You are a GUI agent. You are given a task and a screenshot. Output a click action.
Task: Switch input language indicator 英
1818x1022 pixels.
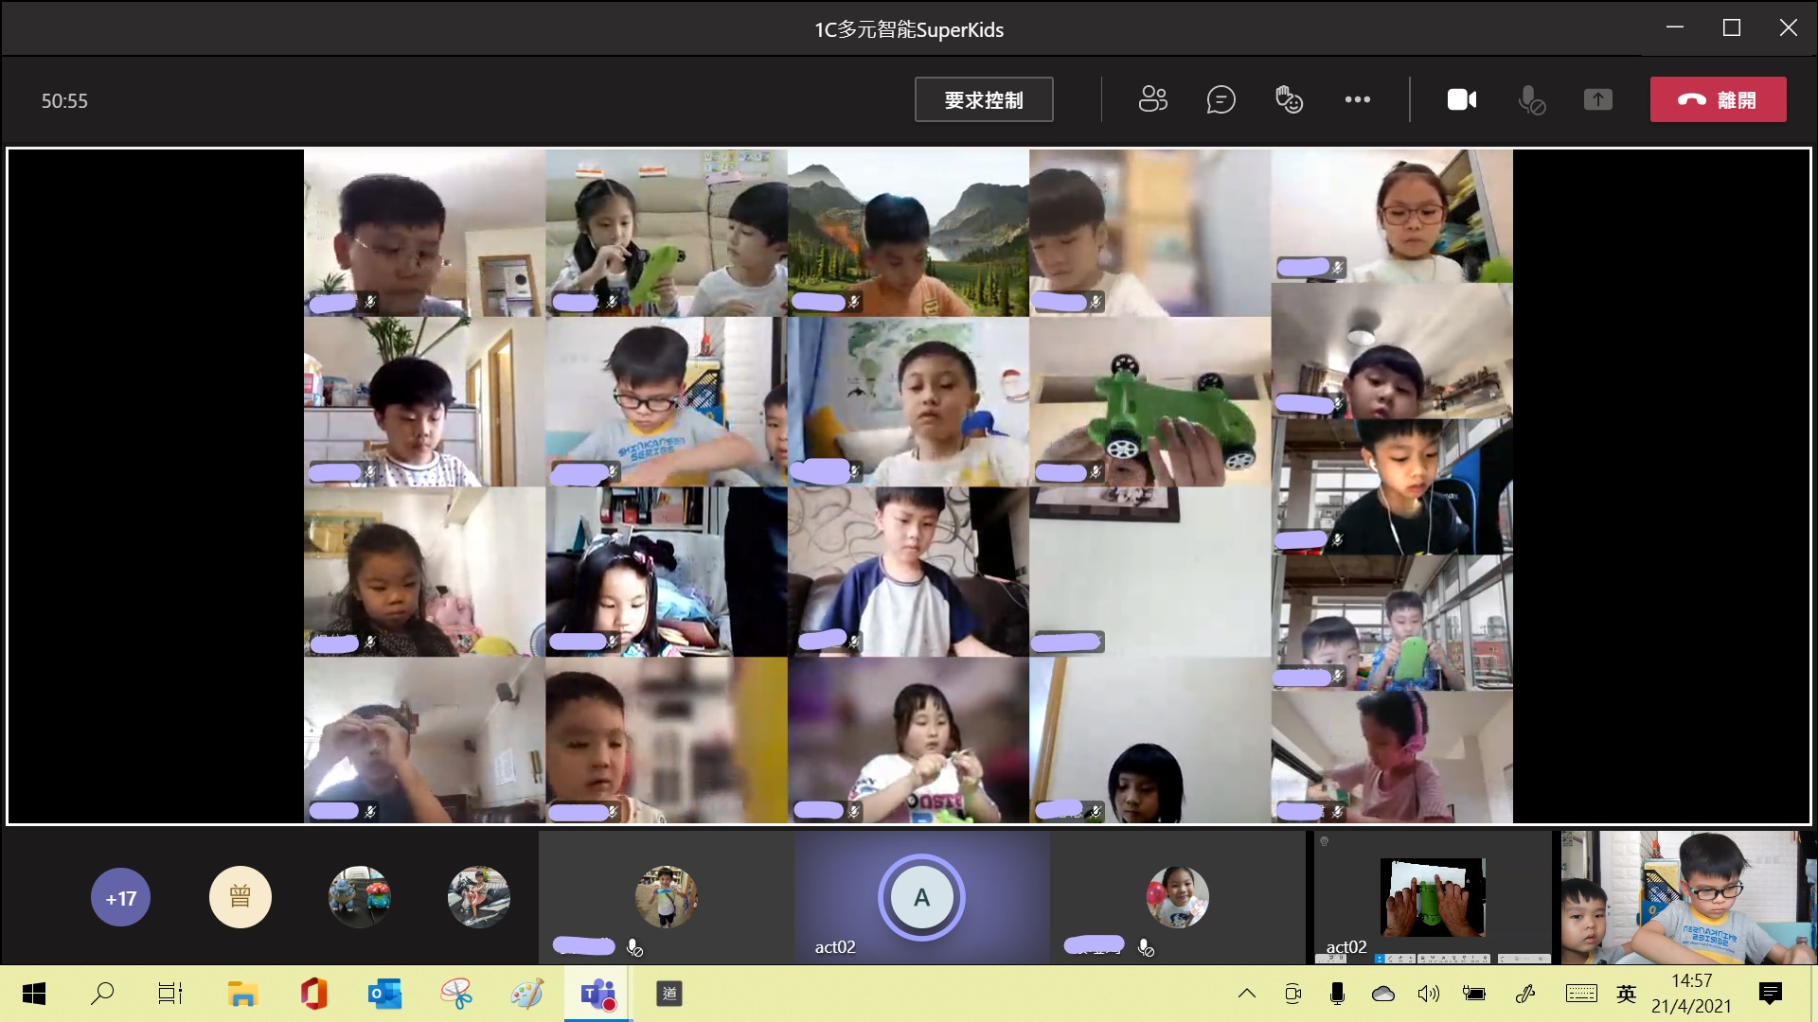click(1626, 994)
